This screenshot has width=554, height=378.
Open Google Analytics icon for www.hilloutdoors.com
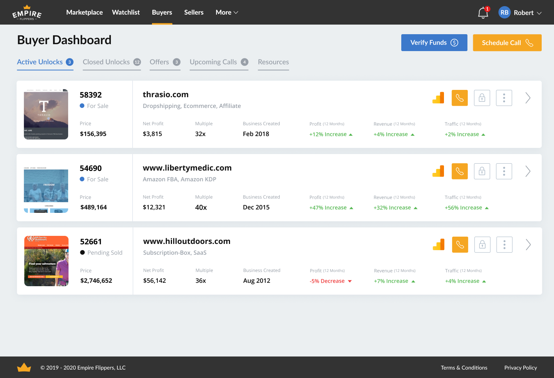439,245
